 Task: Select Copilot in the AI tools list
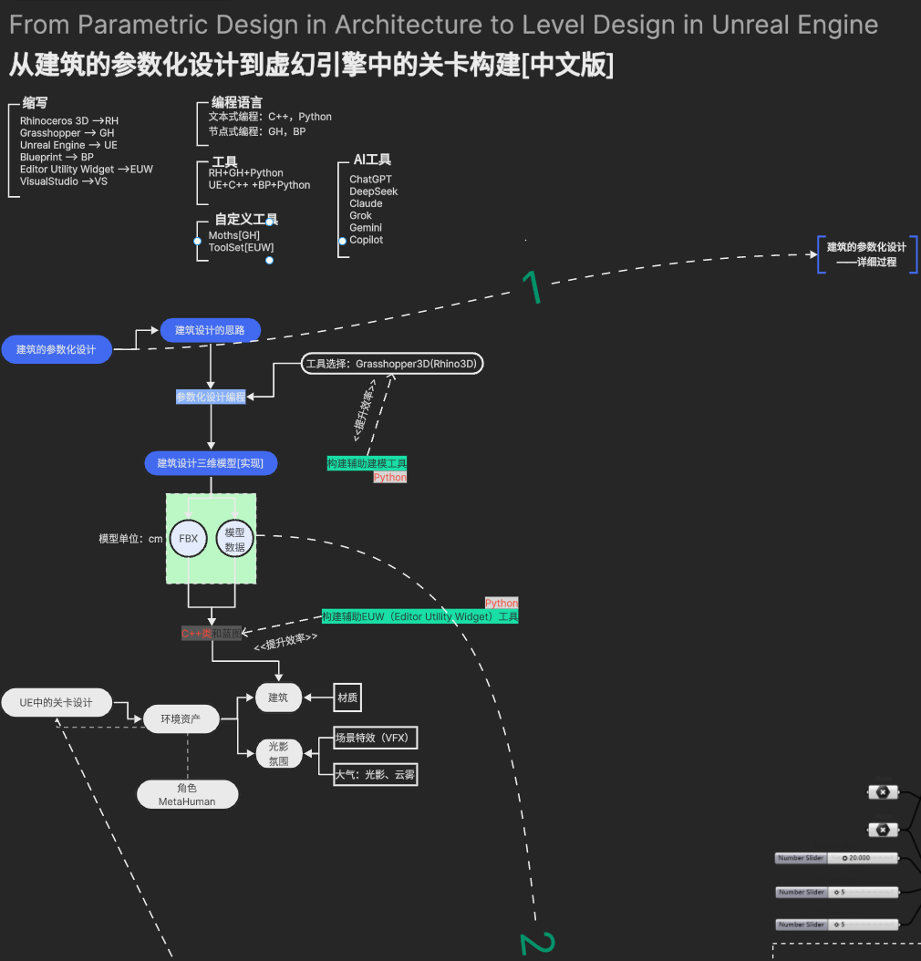[x=367, y=240]
